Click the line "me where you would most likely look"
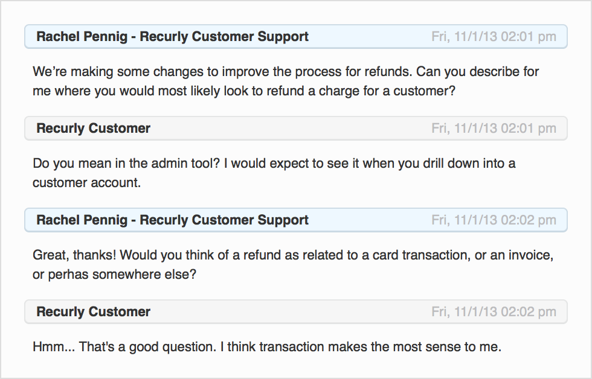The height and width of the screenshot is (379, 592). (244, 91)
